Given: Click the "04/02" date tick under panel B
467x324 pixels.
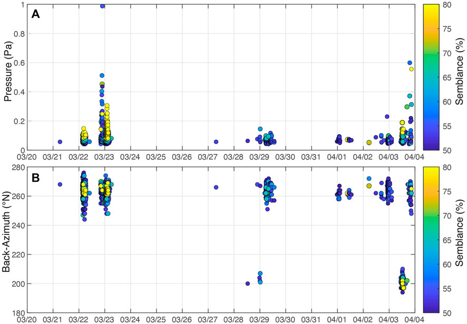Looking at the screenshot, I should 363,320.
